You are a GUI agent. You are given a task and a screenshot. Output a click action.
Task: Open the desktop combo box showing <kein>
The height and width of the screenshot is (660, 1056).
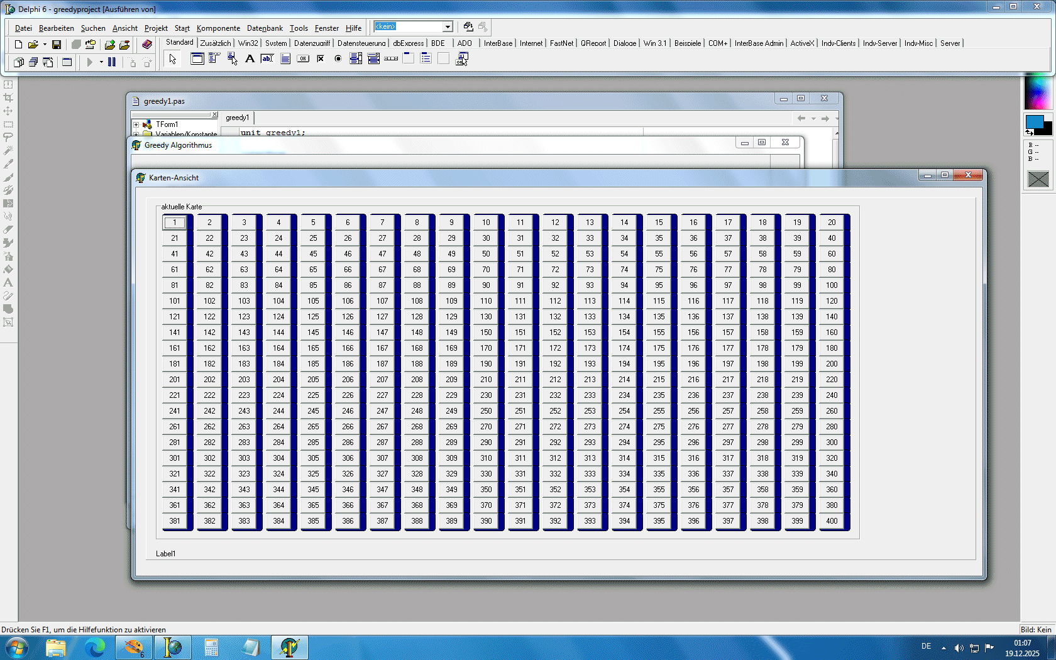click(x=448, y=27)
